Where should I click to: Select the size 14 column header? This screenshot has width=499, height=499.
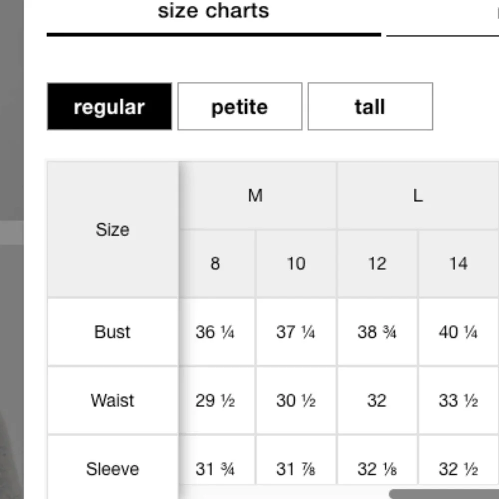point(458,263)
